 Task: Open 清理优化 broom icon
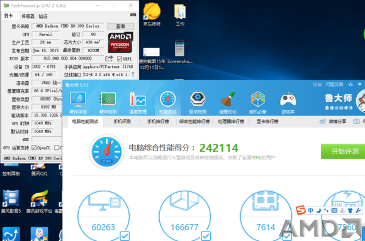pyautogui.click(x=228, y=102)
